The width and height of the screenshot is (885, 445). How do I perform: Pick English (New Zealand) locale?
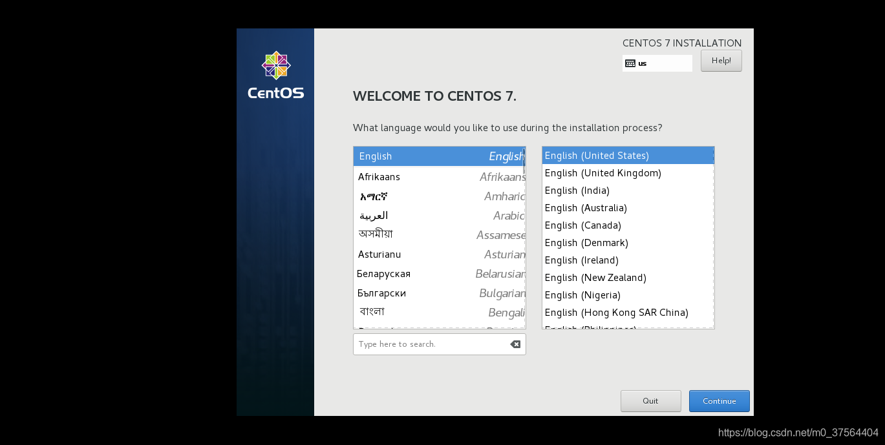628,278
